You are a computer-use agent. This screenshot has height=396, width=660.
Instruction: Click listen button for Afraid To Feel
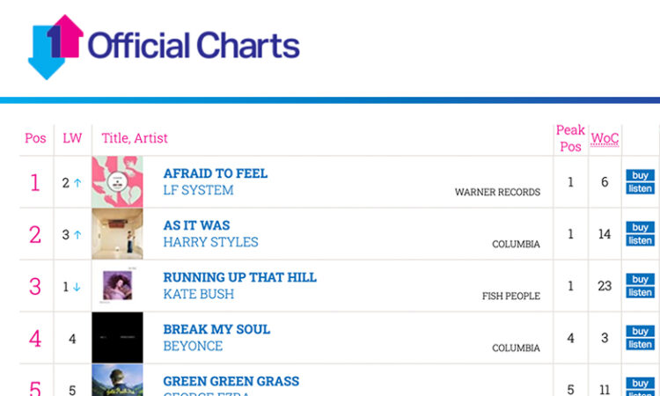pos(641,188)
